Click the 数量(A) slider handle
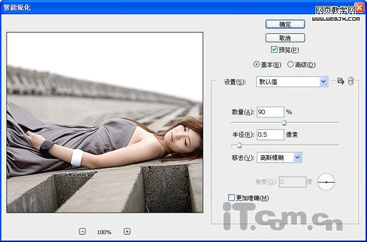Screen dimensions: 367x242 284,123
